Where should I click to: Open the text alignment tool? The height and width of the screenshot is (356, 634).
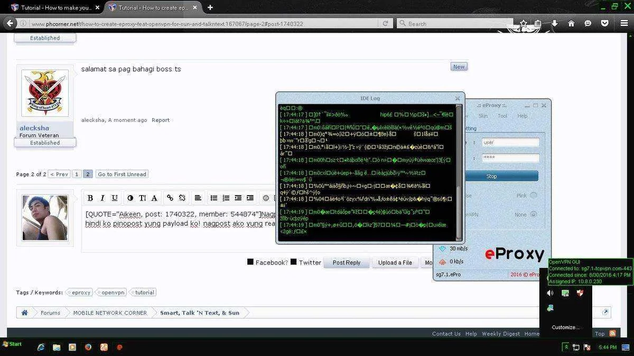coord(198,198)
